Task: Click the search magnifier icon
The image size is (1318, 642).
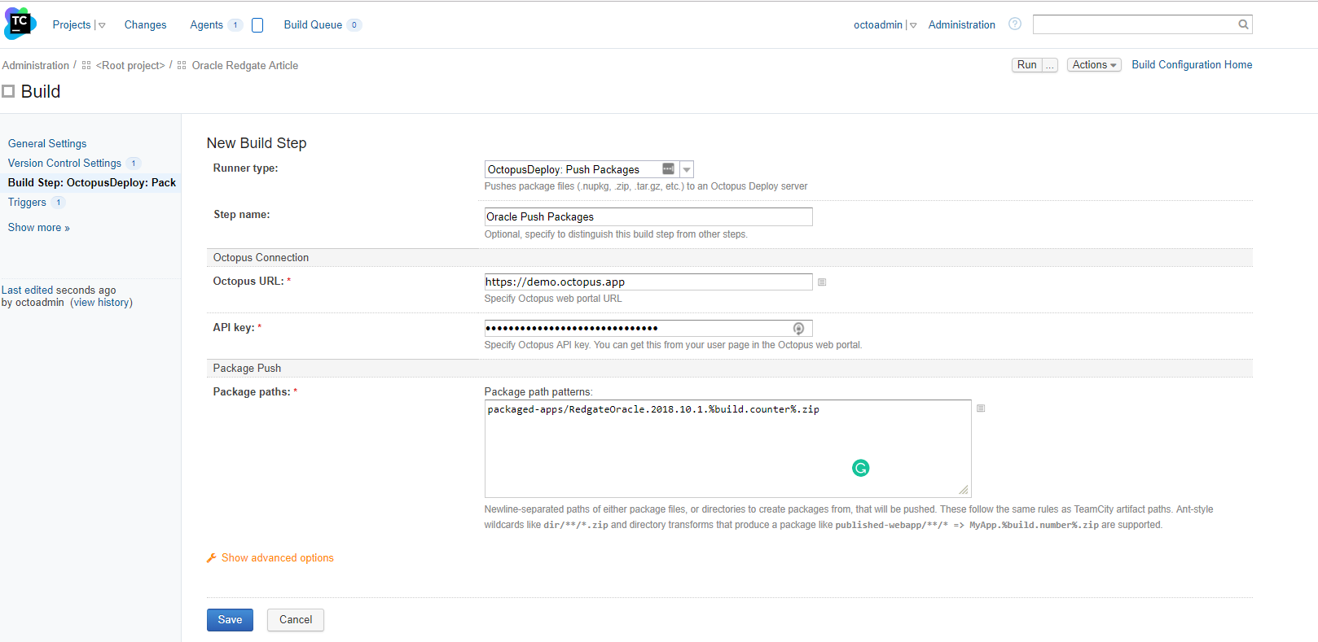Action: coord(1243,24)
